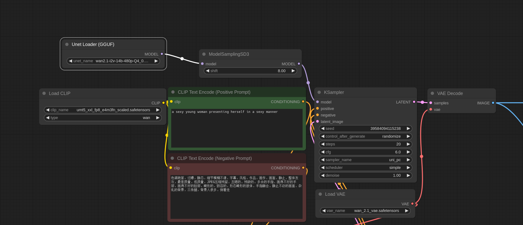Select previous clip_name with left arrow
Screen dimensions: 523x225
48,110
